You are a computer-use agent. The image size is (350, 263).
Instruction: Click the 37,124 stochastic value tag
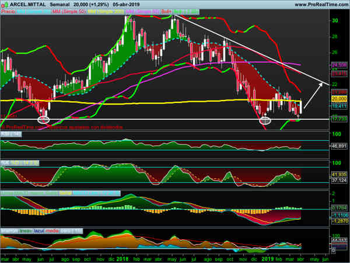339,180
